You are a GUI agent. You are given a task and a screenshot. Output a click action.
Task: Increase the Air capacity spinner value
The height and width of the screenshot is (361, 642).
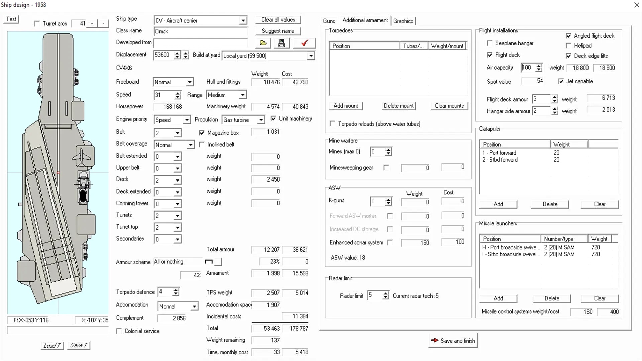[x=539, y=66]
